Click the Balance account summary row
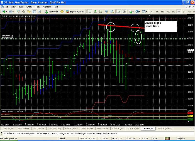The width and height of the screenshot is (195, 141). coord(62,133)
